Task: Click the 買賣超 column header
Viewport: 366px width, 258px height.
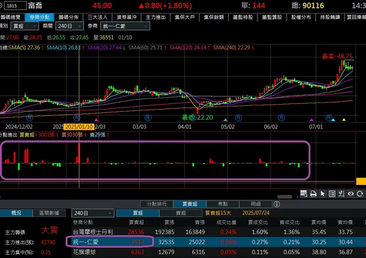Action: click(x=137, y=222)
